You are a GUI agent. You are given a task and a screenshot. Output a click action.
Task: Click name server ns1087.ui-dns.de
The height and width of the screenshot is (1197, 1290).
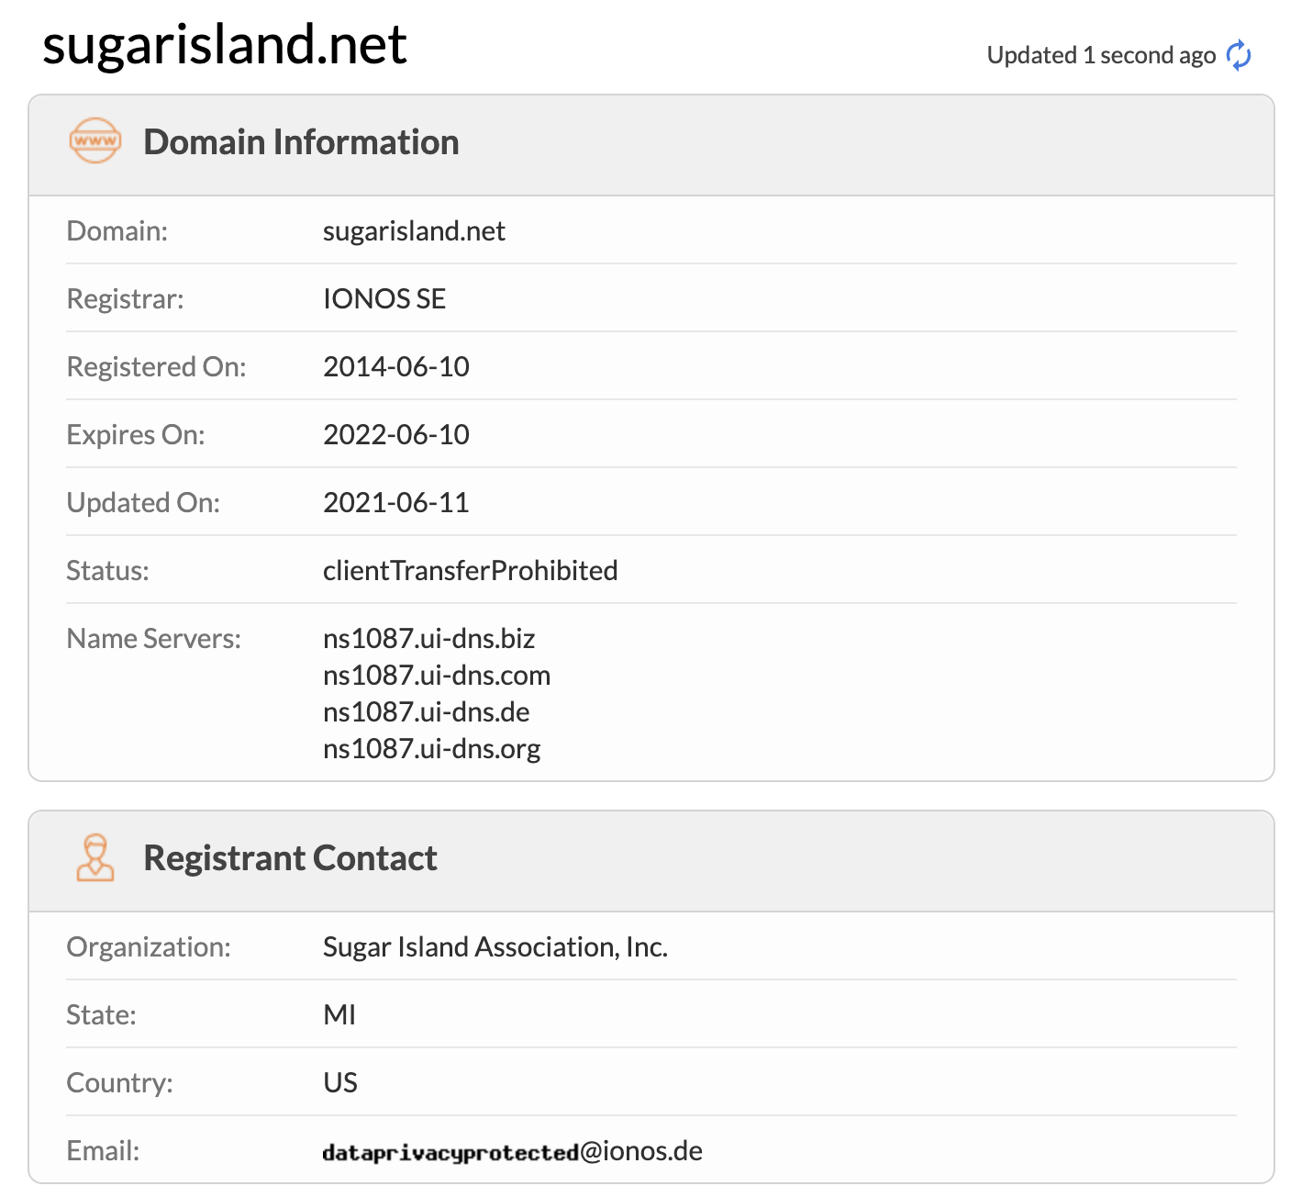[x=427, y=711]
